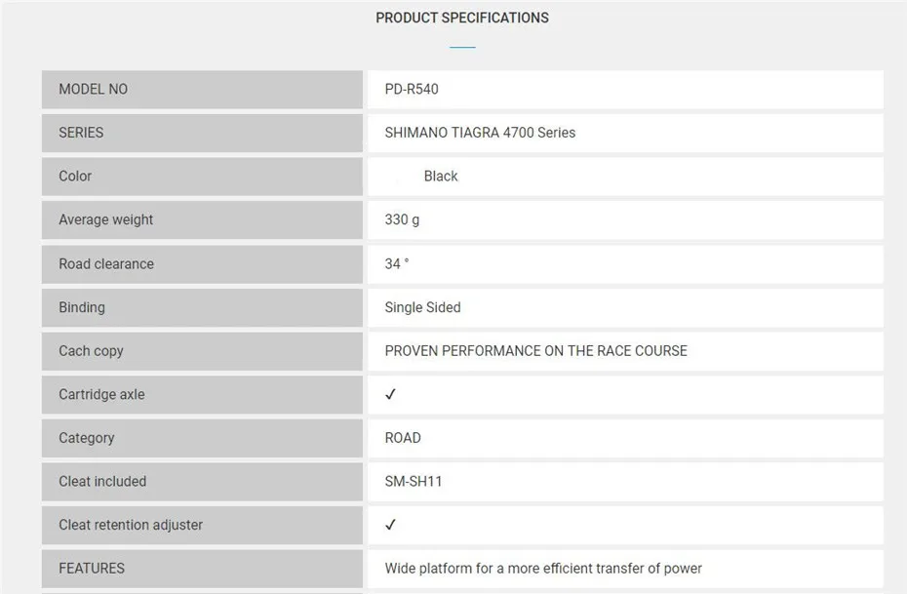This screenshot has width=907, height=594.
Task: Click the 34 ° road clearance value
Action: [x=397, y=263]
